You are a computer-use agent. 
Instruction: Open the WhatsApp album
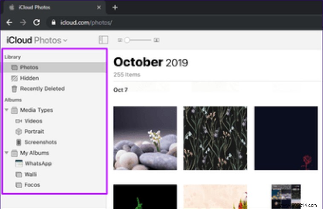[x=38, y=163]
